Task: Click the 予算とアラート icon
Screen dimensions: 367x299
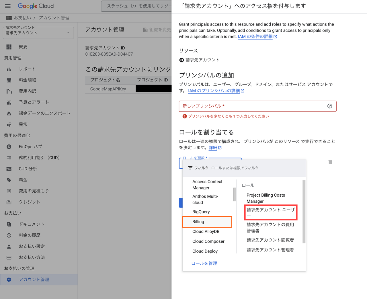Action: pyautogui.click(x=9, y=102)
